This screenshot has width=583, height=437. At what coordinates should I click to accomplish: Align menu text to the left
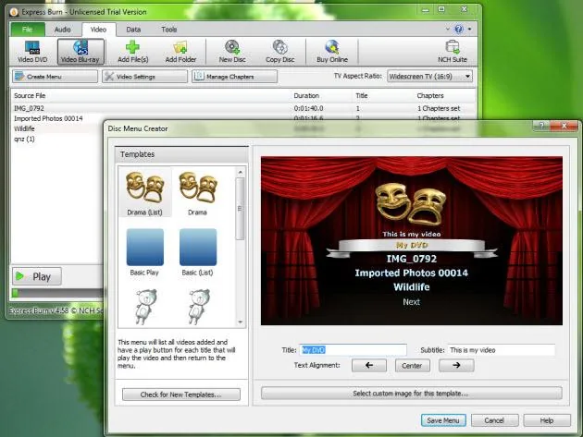pyautogui.click(x=368, y=365)
